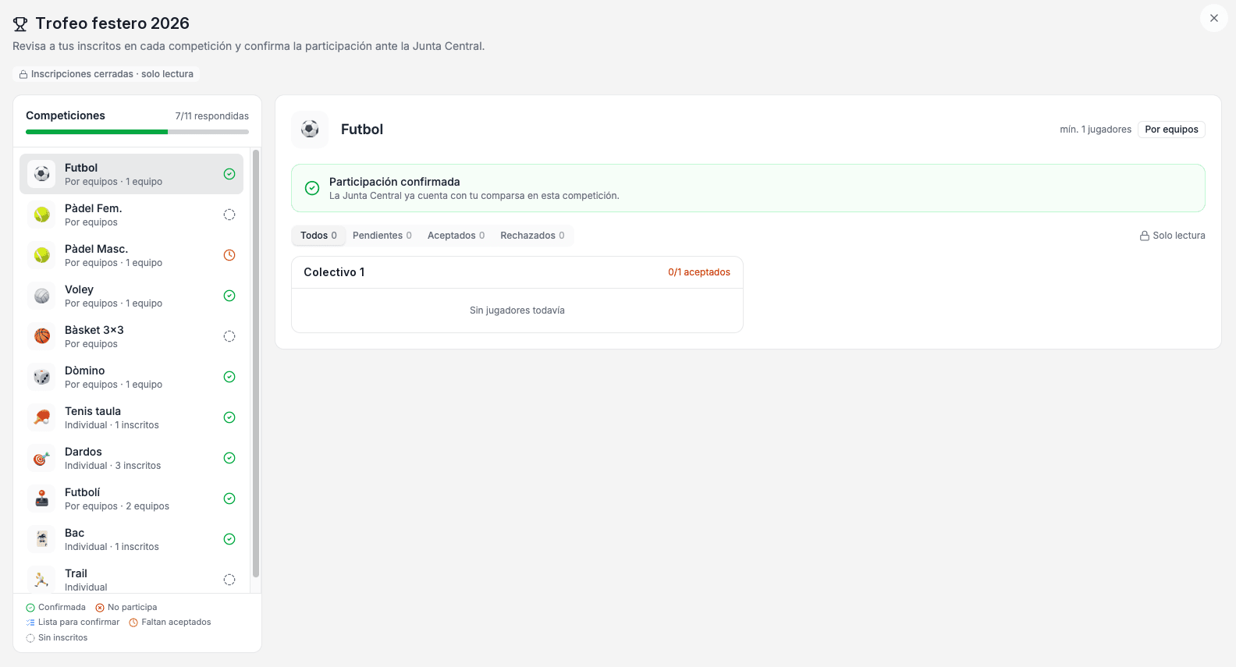Click the competitions progress bar
Image resolution: width=1236 pixels, height=667 pixels.
click(x=137, y=132)
